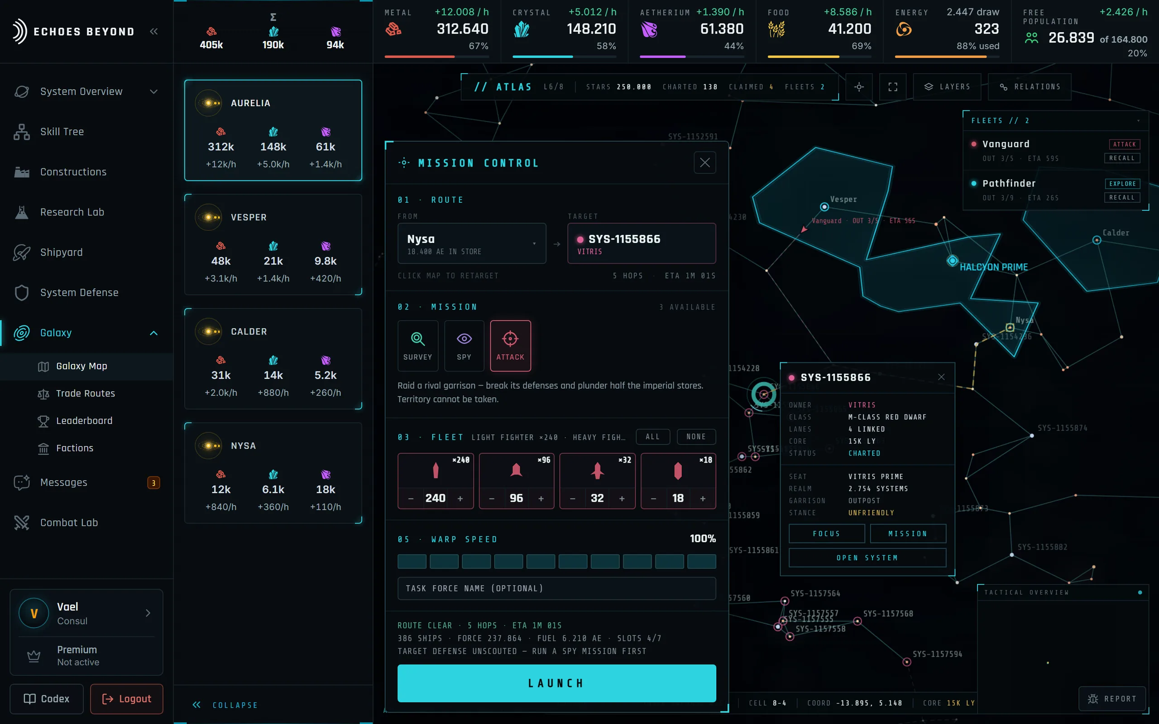Expand System Overview menu chevron
1159x724 pixels.
pyautogui.click(x=154, y=91)
